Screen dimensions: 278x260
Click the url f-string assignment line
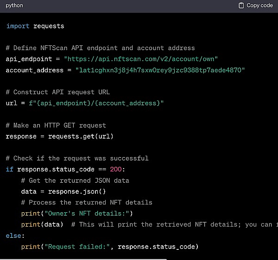tap(85, 103)
